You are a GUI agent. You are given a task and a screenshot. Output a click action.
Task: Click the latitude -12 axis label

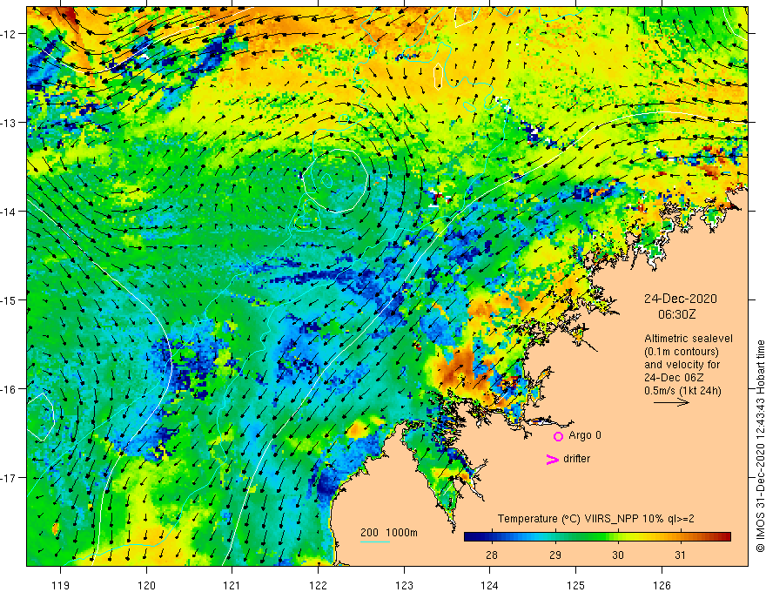coord(10,34)
